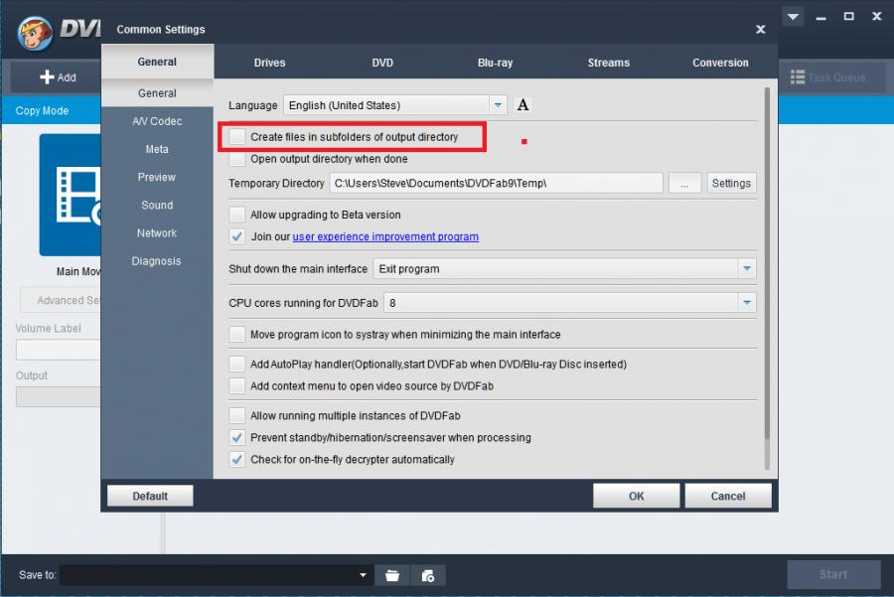Click the Volume Label input field
This screenshot has width=894, height=597.
coord(59,350)
